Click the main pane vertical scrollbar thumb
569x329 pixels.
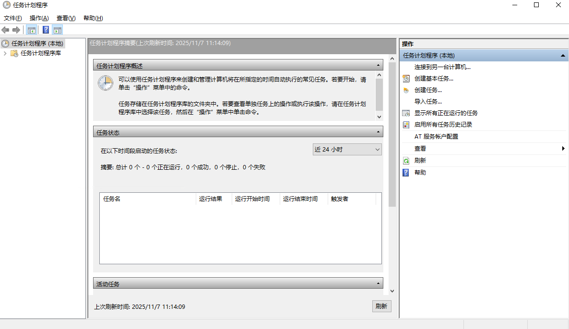click(x=392, y=135)
